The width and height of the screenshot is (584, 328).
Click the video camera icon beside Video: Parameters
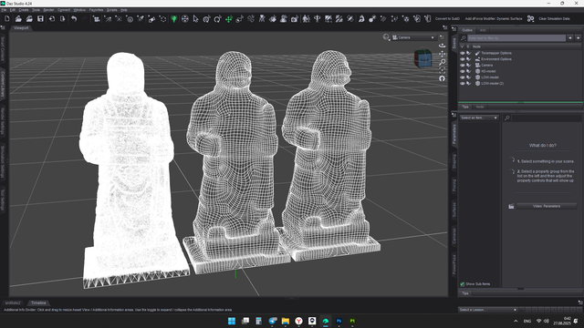click(x=511, y=207)
